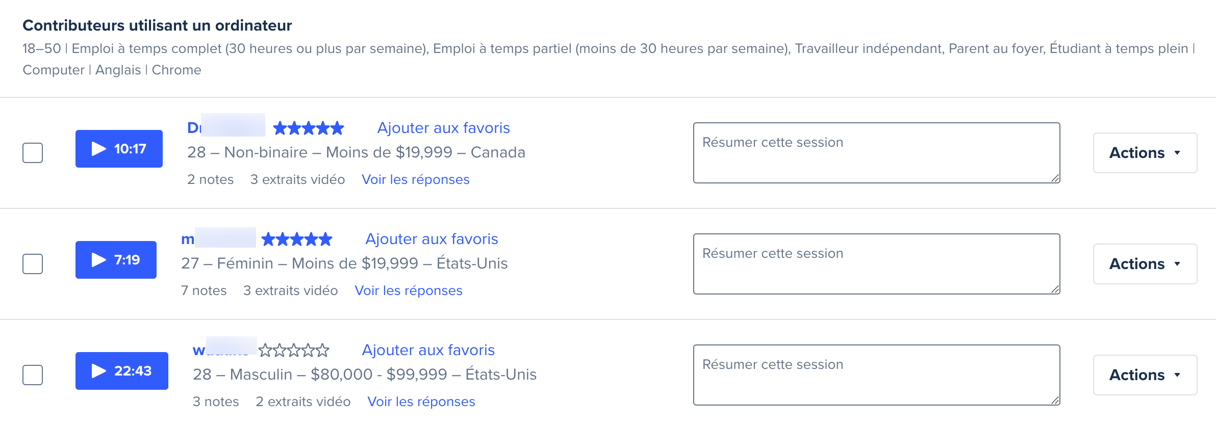View responses of the first contributor
The image size is (1216, 428).
(416, 179)
